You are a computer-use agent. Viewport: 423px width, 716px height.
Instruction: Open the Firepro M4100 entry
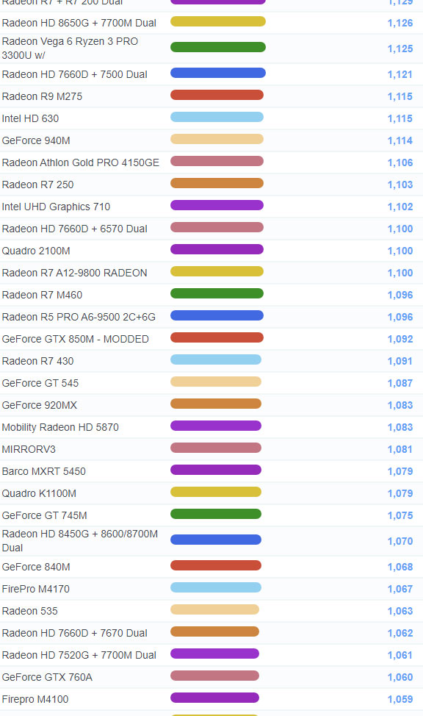35,700
